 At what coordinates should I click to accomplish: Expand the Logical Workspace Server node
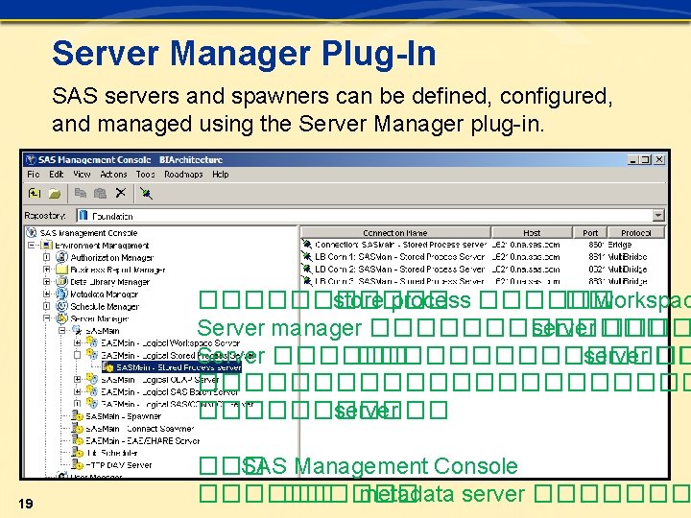[78, 342]
